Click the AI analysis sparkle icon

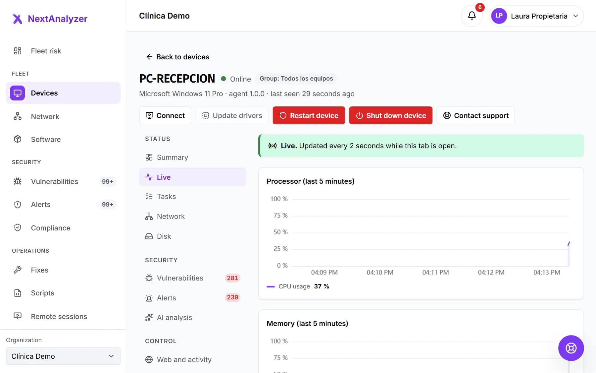tap(149, 318)
